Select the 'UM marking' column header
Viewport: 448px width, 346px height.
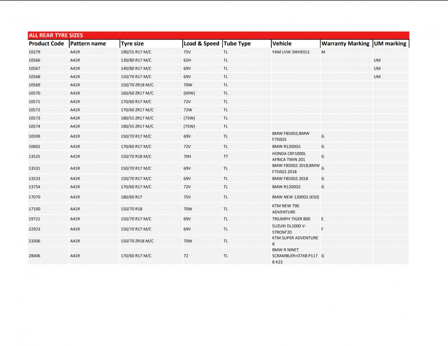point(390,44)
